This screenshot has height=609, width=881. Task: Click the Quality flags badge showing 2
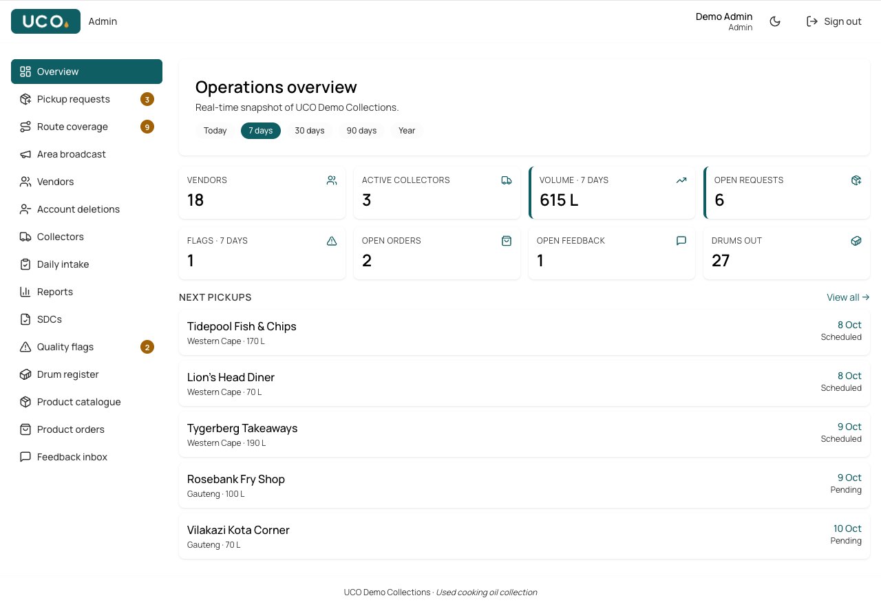(147, 347)
